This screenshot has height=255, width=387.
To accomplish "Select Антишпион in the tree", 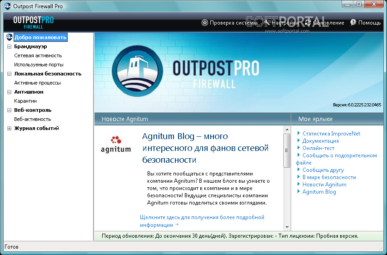I will click(29, 92).
